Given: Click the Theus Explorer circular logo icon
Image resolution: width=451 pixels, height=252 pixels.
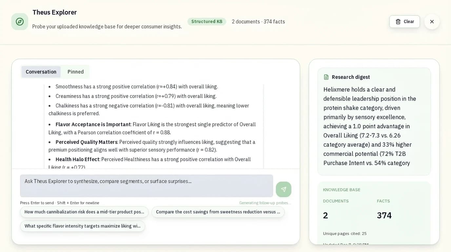Looking at the screenshot, I should [20, 21].
